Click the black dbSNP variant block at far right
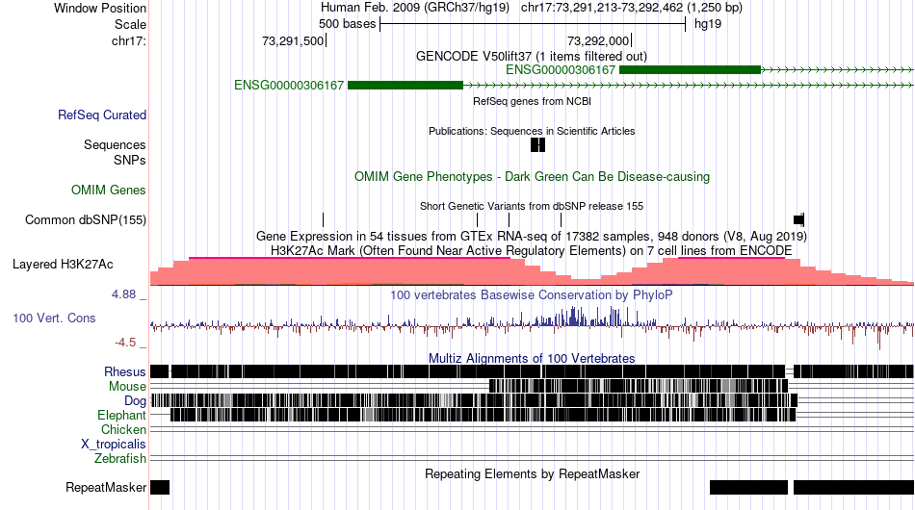This screenshot has width=915, height=510. (x=798, y=219)
